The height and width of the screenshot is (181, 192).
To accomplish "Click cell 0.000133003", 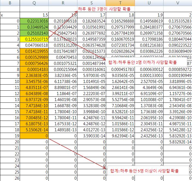I will (149, 76).
